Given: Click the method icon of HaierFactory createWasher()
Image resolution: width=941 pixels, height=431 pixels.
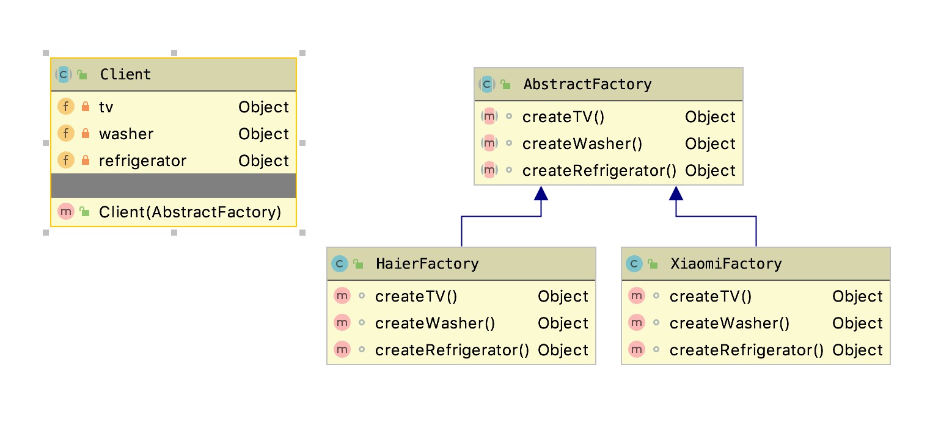Looking at the screenshot, I should (342, 323).
